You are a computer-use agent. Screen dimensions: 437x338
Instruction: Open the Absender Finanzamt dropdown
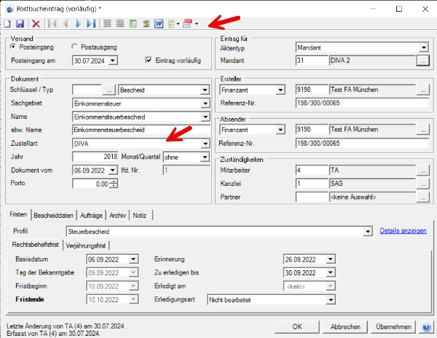280,130
